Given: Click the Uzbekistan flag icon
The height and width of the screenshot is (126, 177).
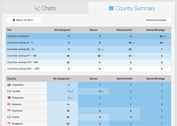Looking at the screenshot, I should click(9, 85).
